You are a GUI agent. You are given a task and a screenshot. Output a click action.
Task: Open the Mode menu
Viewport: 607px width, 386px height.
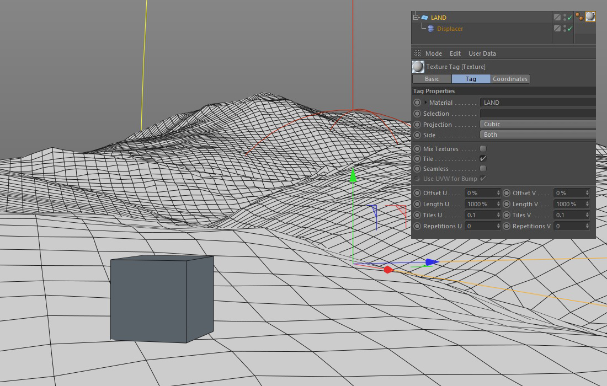433,53
